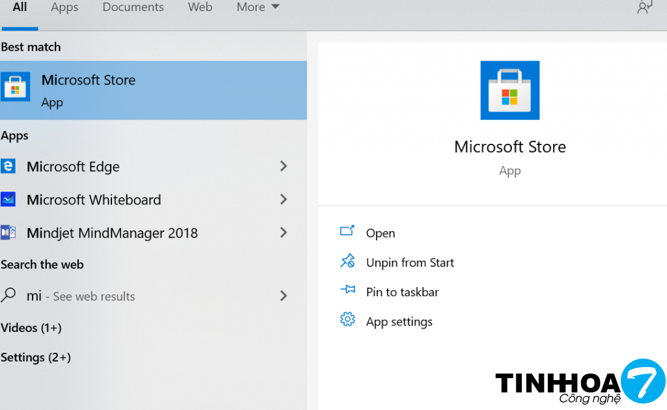The image size is (667, 410).
Task: Open Microsoft Store from the actions list
Action: (x=380, y=233)
